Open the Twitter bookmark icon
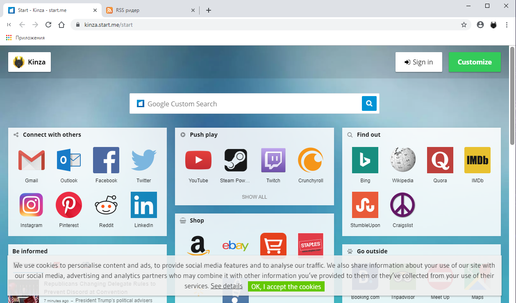 144,160
